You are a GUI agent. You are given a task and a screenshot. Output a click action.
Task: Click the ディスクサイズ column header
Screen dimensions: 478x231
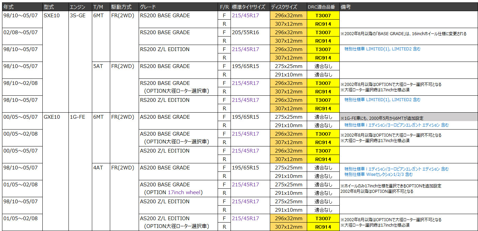(288, 7)
